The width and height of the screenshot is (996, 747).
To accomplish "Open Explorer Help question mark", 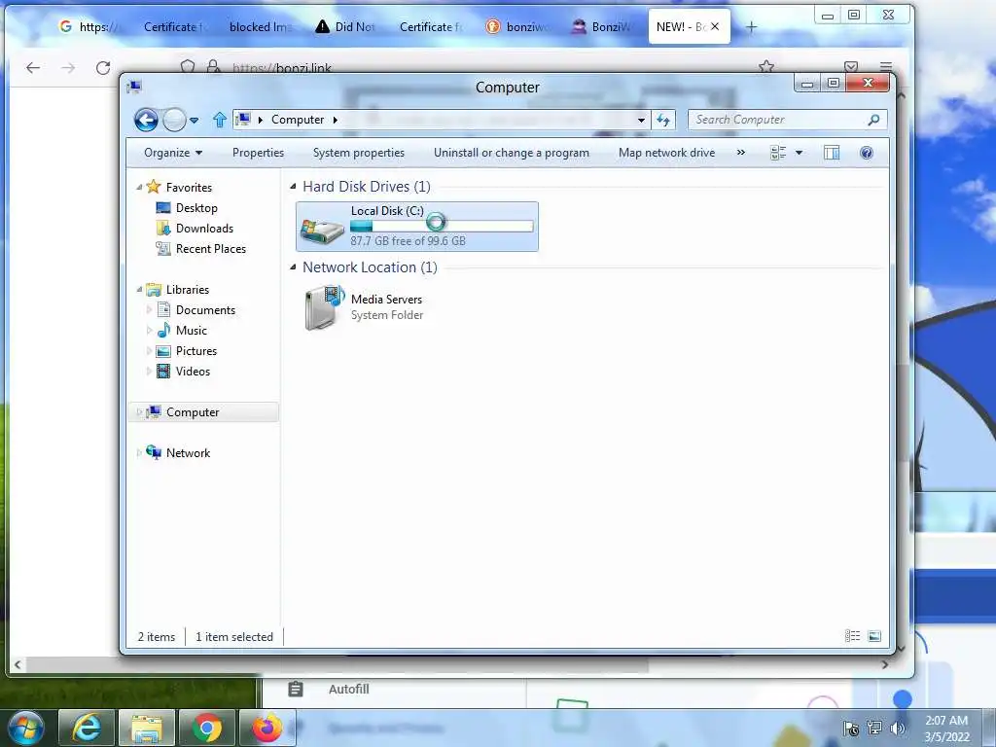I will pos(867,153).
